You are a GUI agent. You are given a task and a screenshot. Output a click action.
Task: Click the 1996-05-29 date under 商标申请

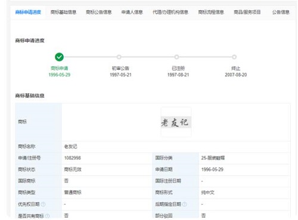60,75
